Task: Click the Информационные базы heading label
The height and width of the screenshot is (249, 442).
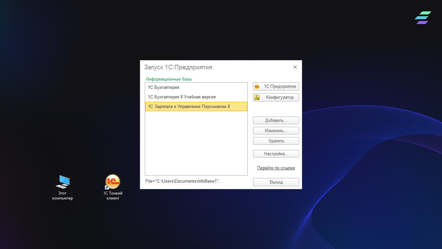Action: pos(169,79)
